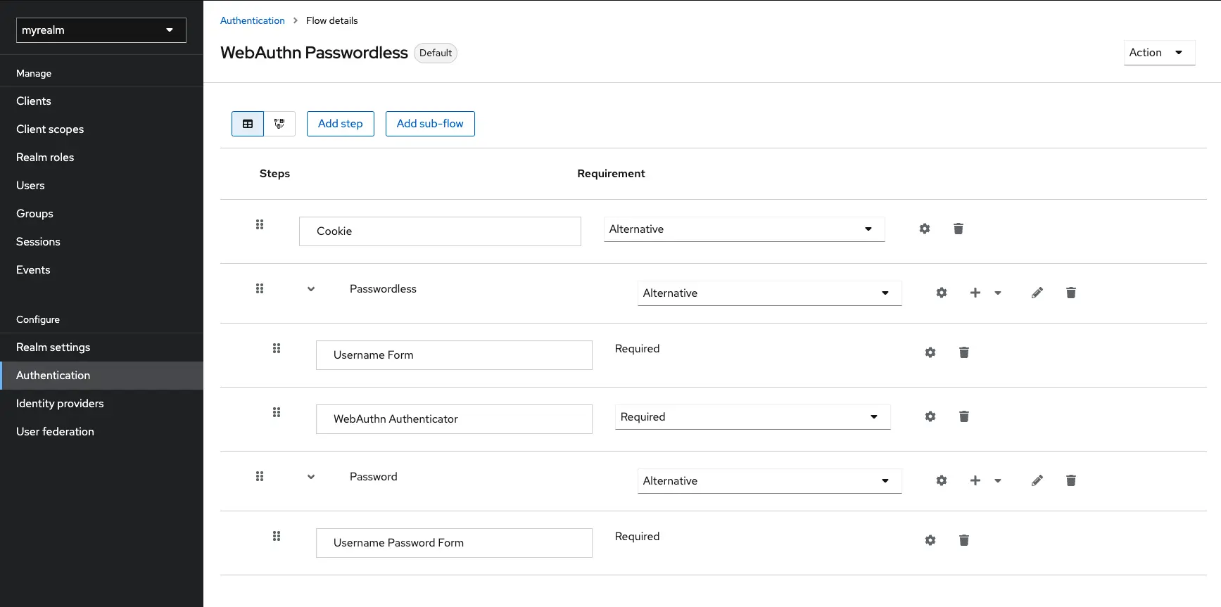Switch to diagram view of the flow
The image size is (1221, 607).
tap(279, 124)
